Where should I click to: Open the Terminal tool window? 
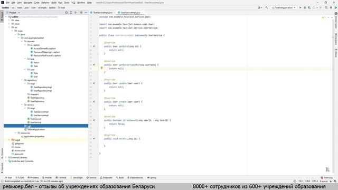point(61,178)
